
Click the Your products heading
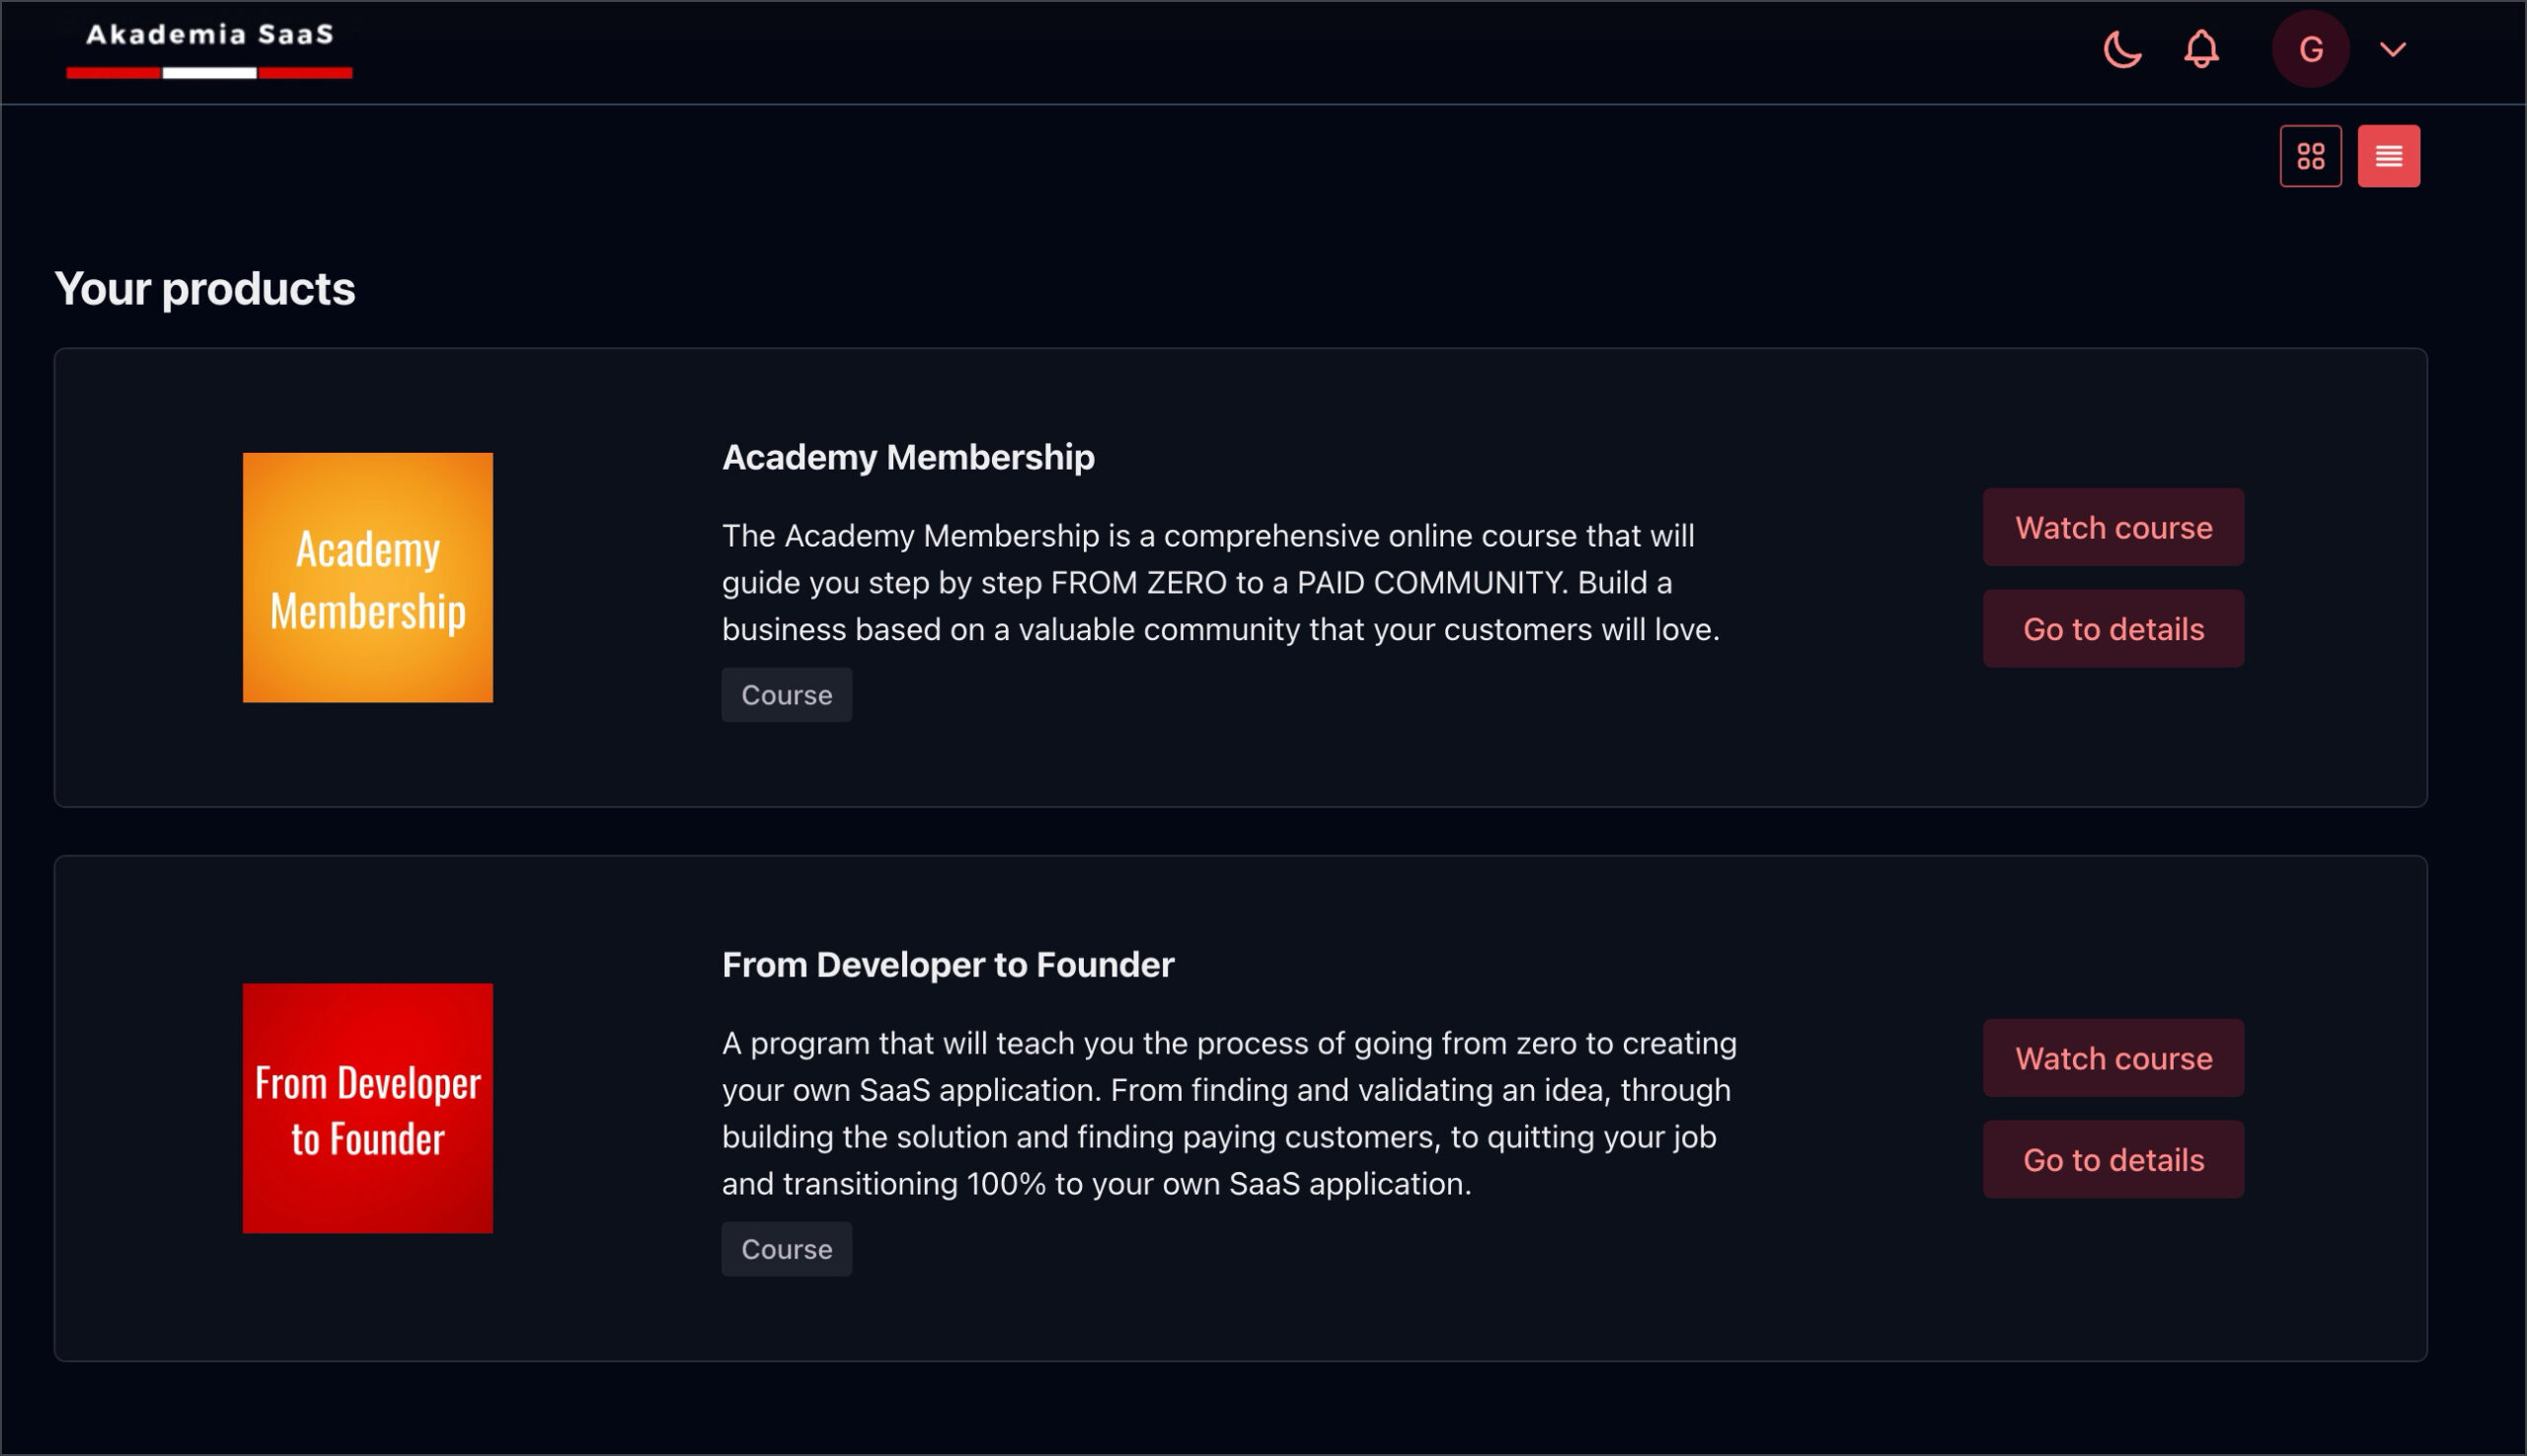coord(205,289)
